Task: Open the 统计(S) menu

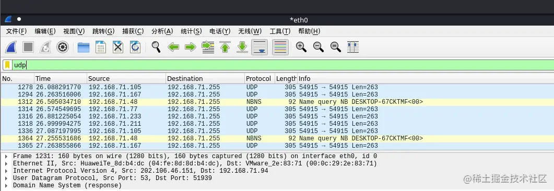Action: click(x=191, y=31)
